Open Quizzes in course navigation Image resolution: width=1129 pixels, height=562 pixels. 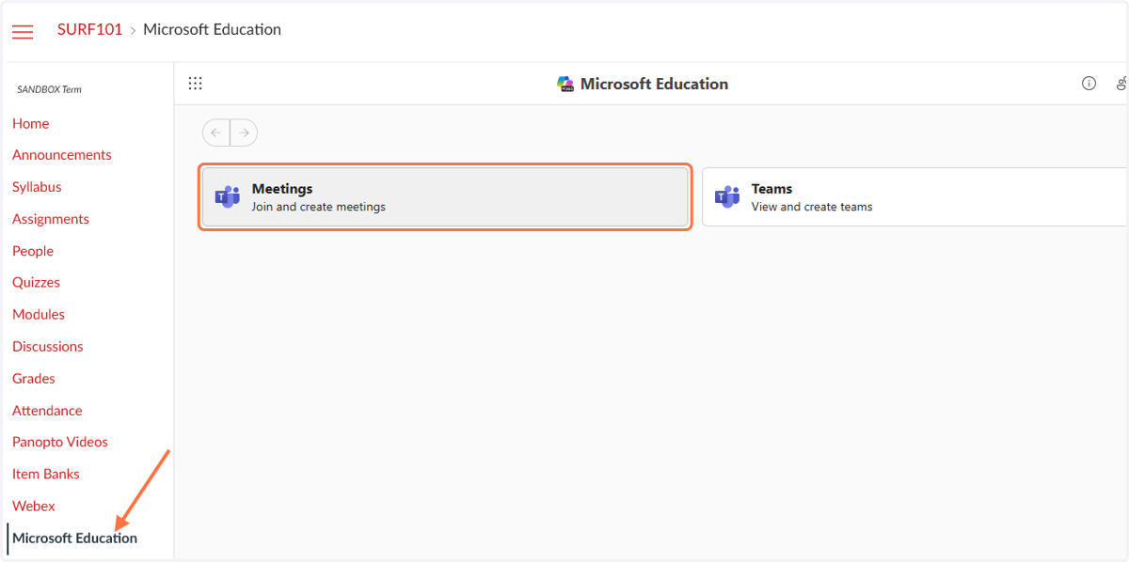pos(36,282)
